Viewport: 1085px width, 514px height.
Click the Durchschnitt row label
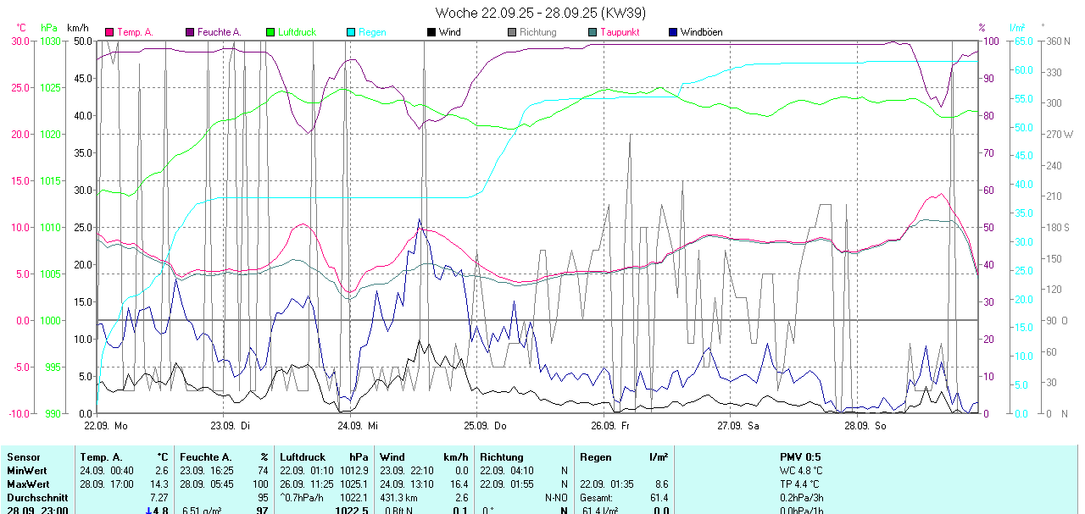[37, 497]
